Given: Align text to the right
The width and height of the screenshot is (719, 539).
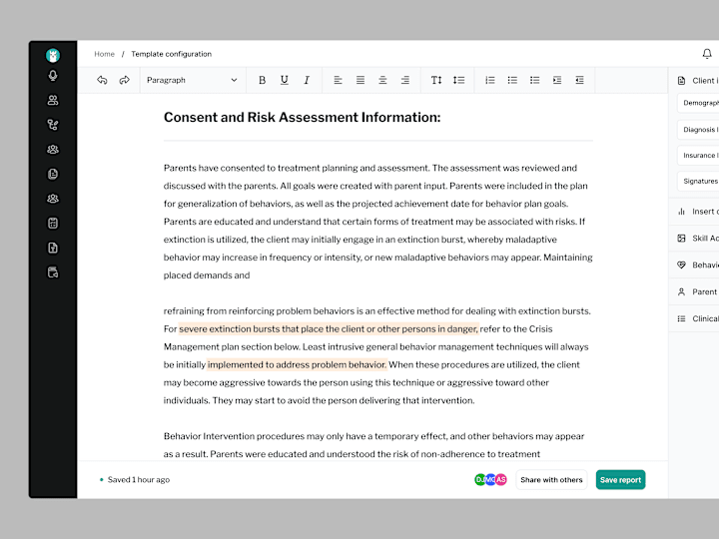Looking at the screenshot, I should [404, 80].
